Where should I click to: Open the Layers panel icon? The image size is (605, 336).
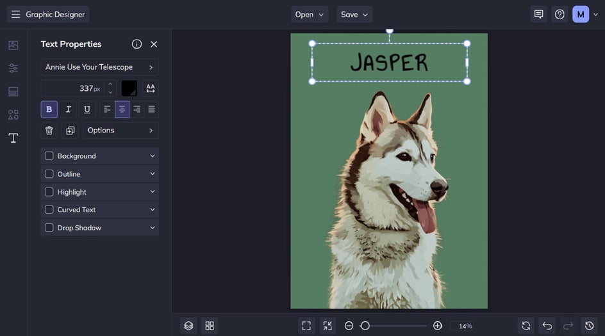[x=188, y=326]
